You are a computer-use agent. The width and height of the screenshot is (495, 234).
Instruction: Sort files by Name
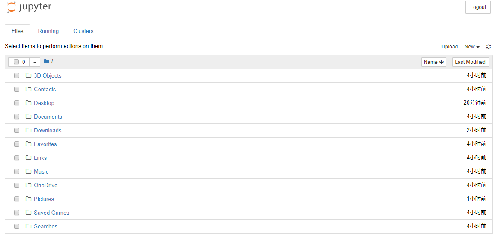[x=433, y=62]
